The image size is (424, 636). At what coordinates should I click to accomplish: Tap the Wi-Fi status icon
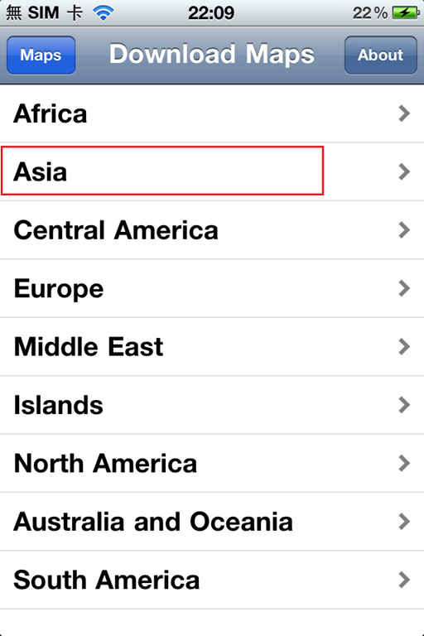click(103, 13)
